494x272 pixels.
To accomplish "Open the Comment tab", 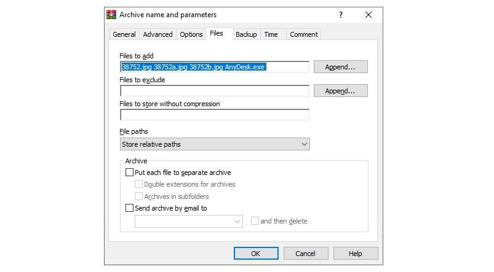I will coord(303,34).
